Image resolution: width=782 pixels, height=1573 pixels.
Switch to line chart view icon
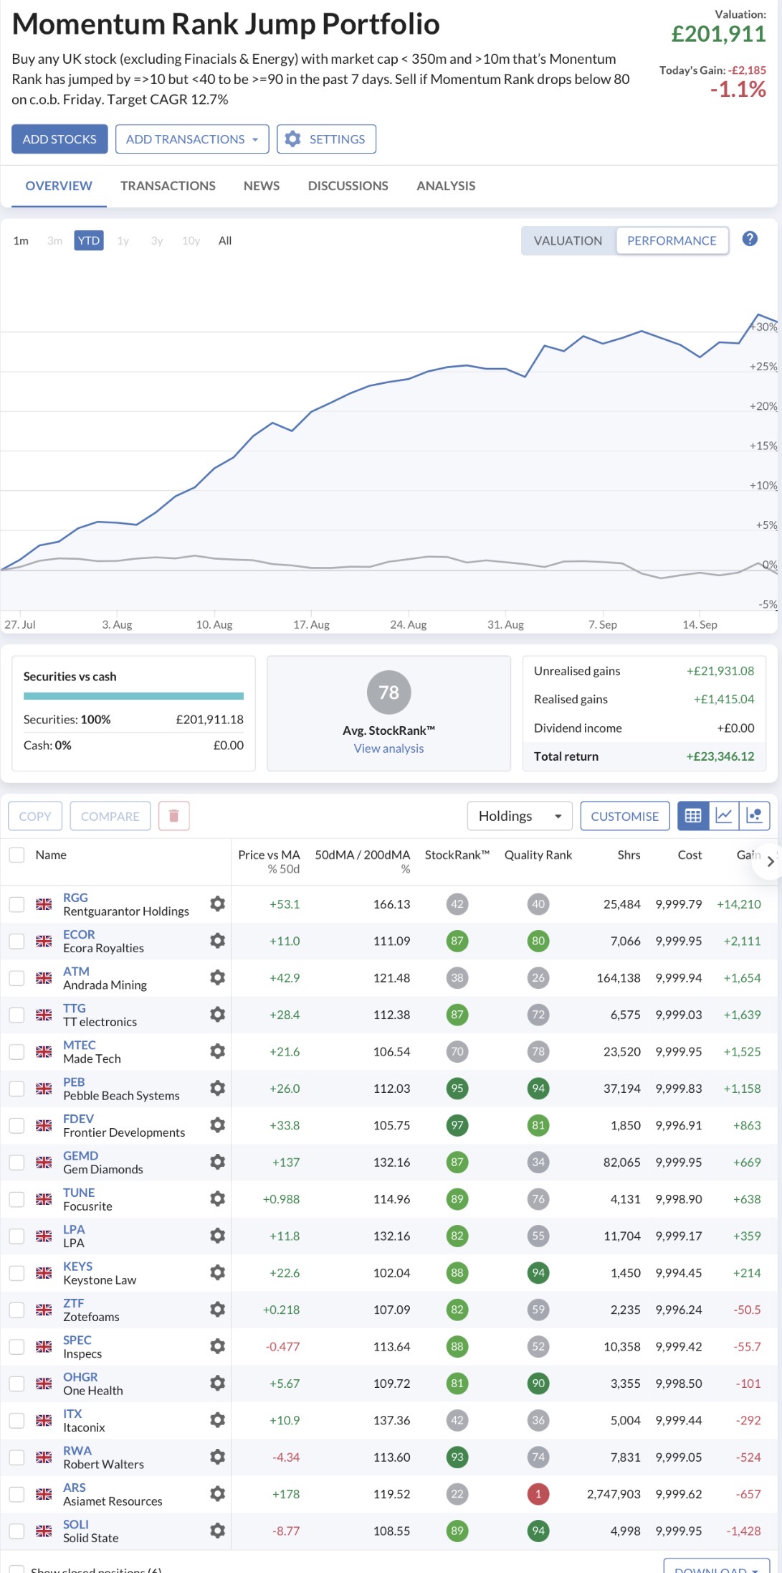tap(724, 816)
